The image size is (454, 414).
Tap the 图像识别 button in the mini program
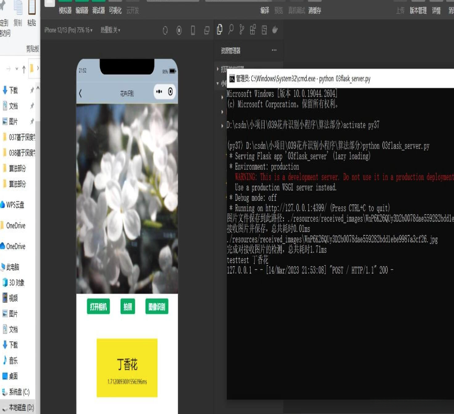click(x=157, y=307)
